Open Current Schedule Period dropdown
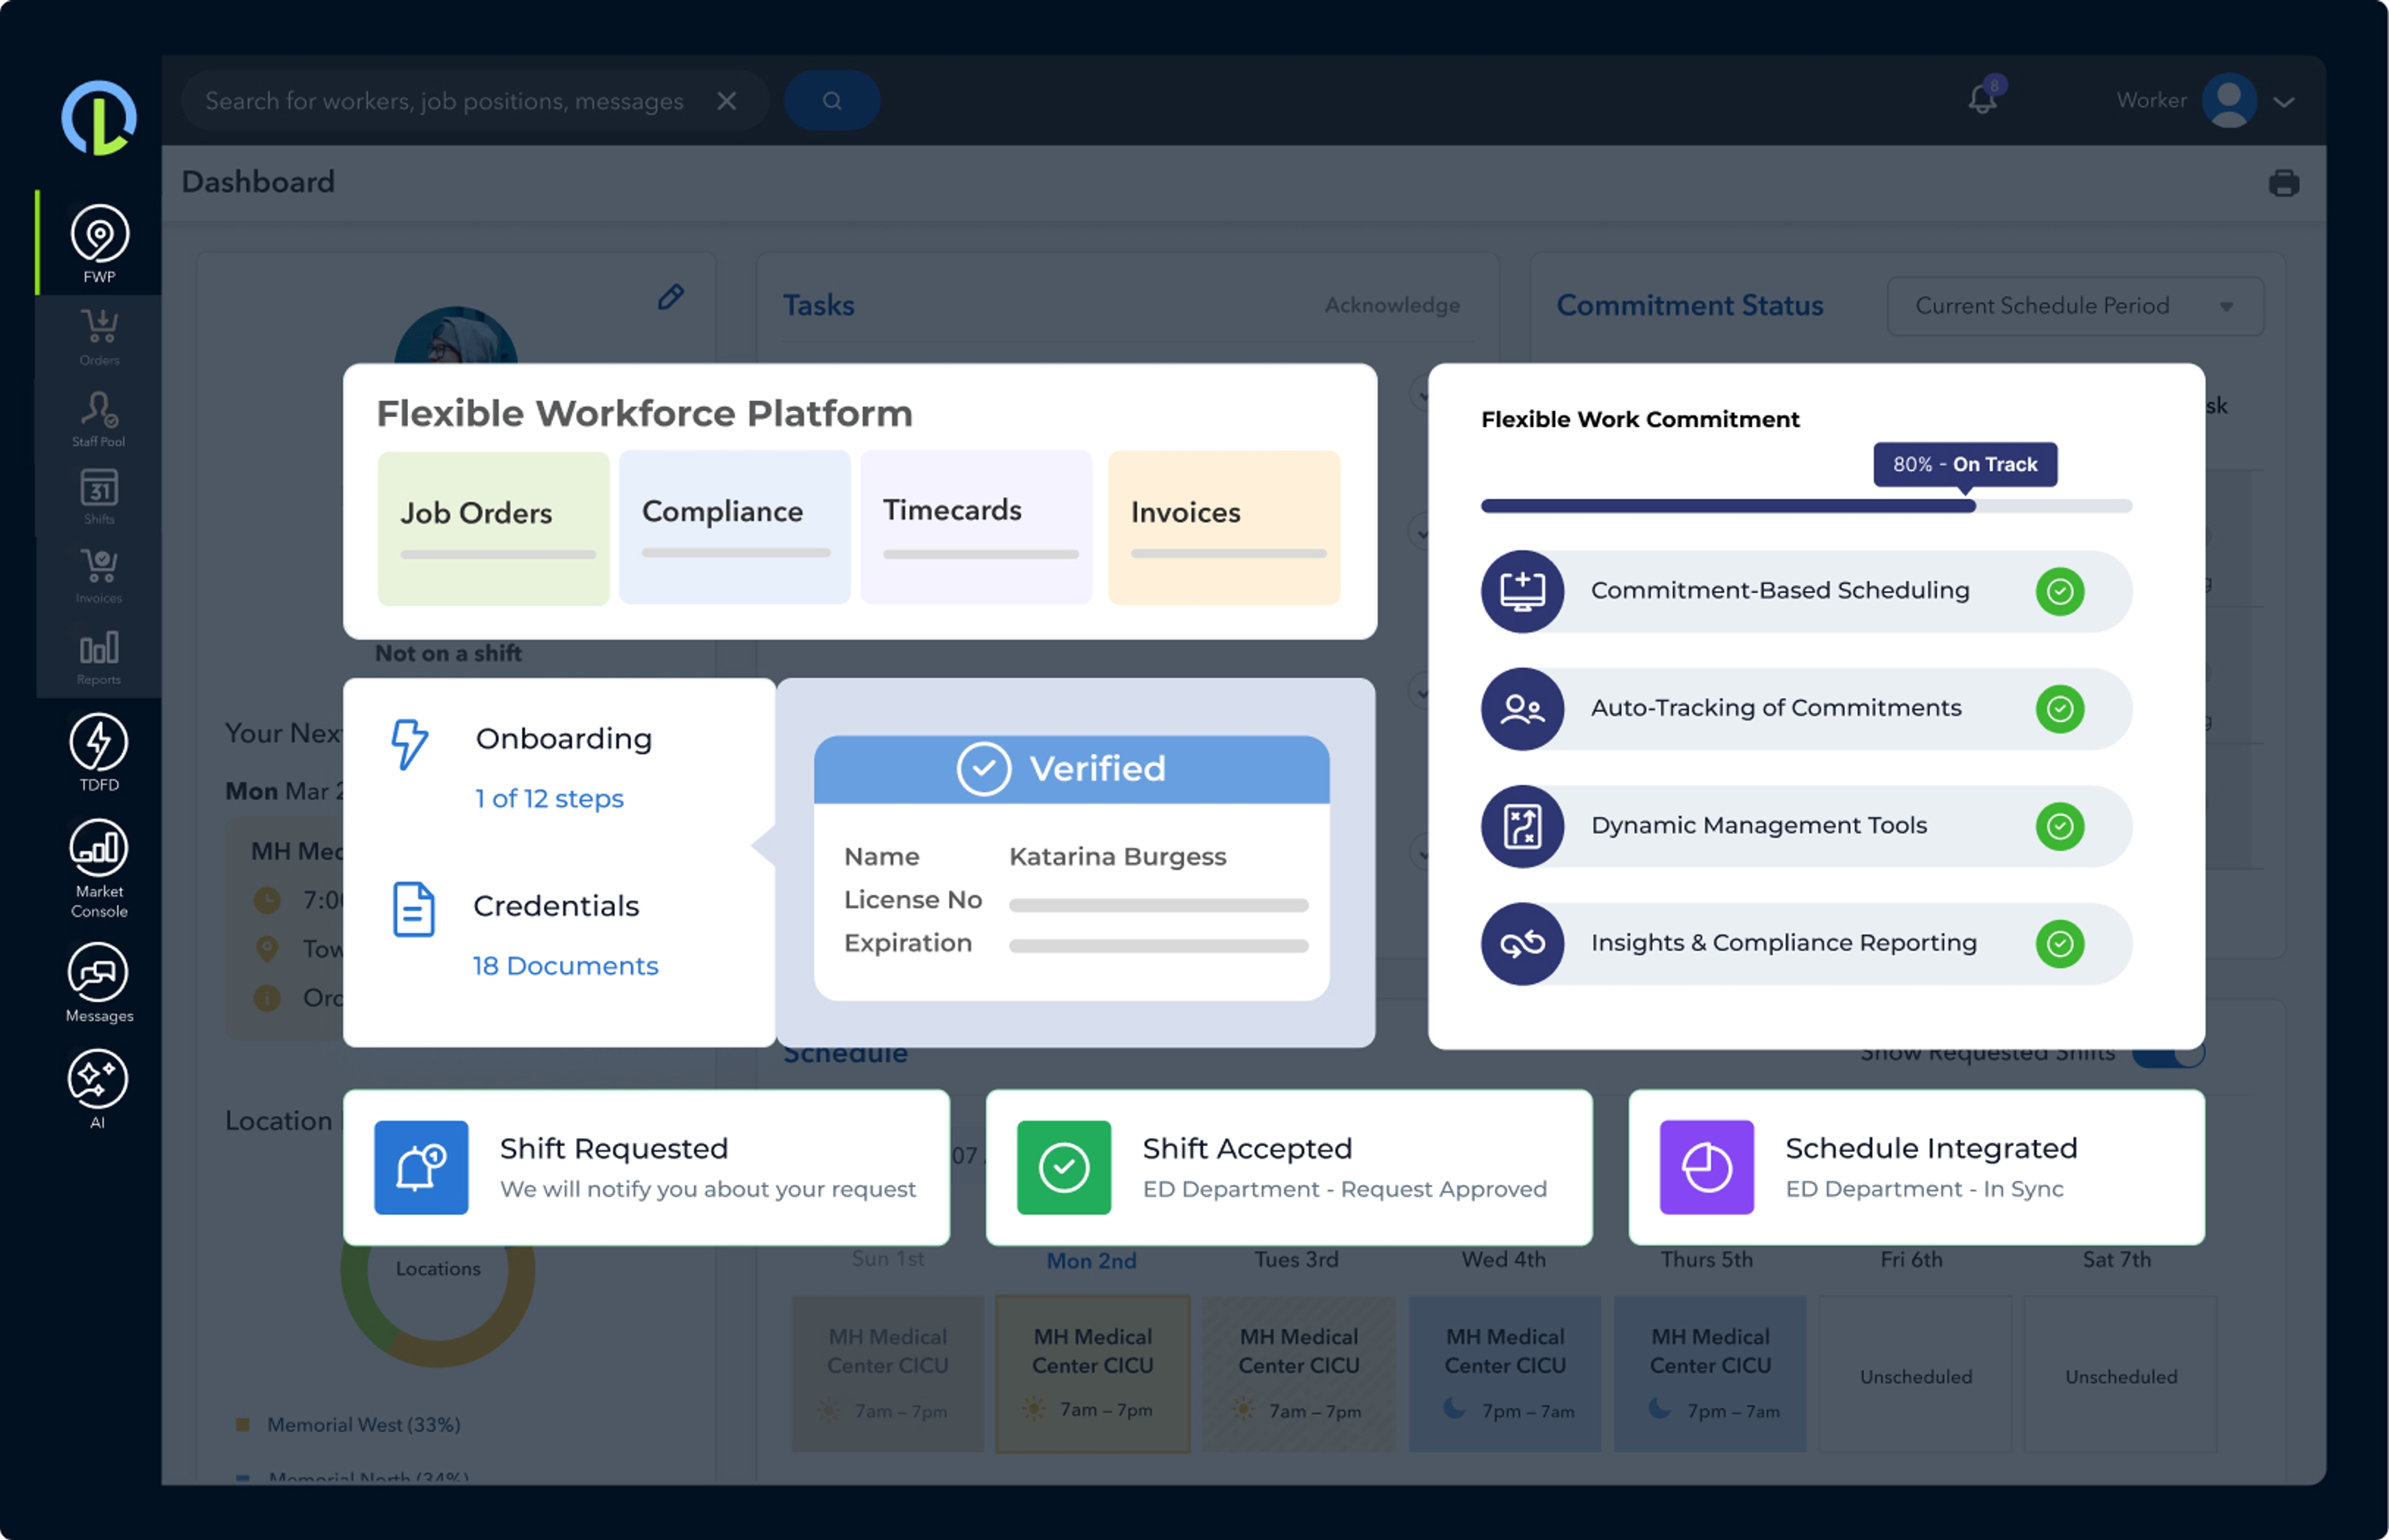The height and width of the screenshot is (1540, 2389). pyautogui.click(x=2075, y=306)
